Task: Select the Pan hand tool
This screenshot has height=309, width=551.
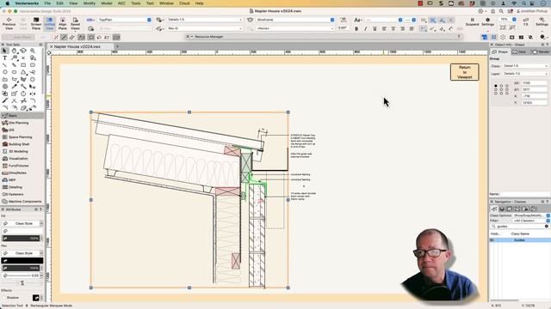Action: [x=14, y=51]
